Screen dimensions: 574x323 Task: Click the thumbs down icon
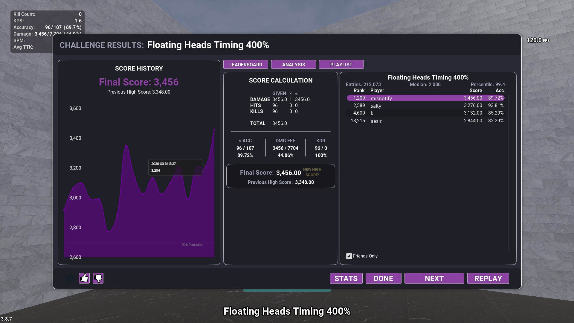pyautogui.click(x=98, y=278)
